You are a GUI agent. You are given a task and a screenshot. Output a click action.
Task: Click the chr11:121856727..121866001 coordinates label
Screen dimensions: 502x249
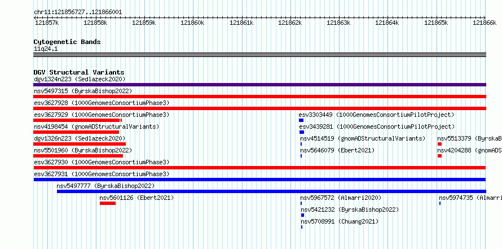coord(78,12)
